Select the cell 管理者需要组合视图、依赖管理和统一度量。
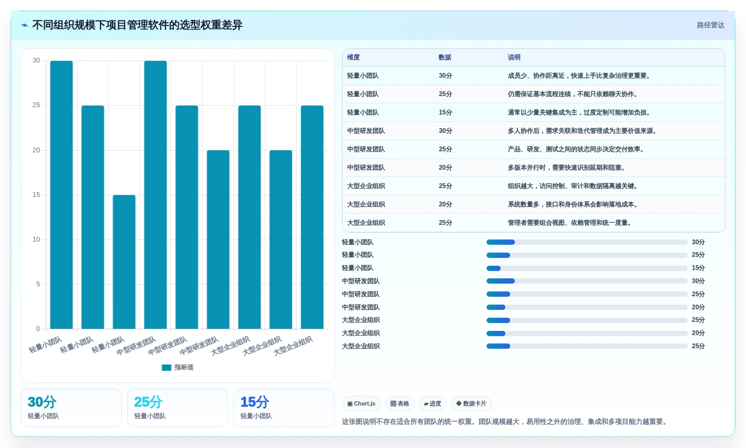 pyautogui.click(x=571, y=223)
